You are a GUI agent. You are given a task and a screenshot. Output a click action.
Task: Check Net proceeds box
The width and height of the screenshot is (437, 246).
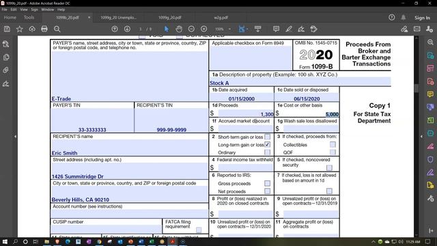click(267, 191)
